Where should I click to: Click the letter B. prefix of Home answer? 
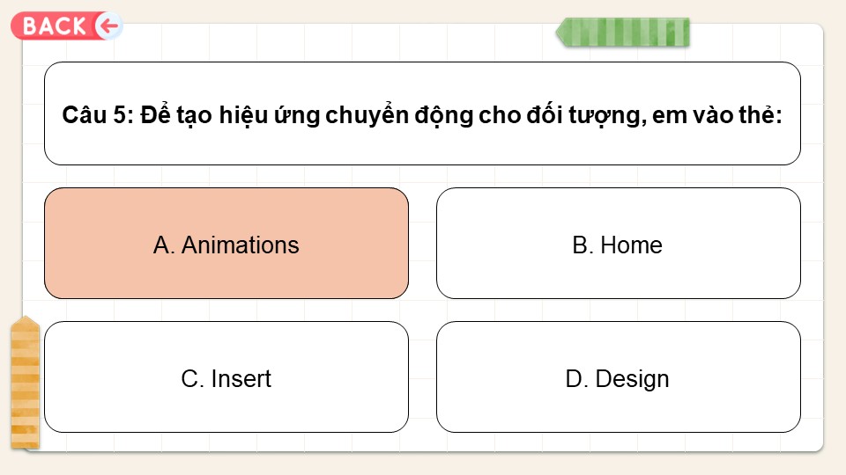[583, 245]
